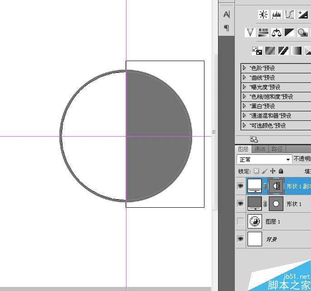Viewport: 311px width, 291px height.
Task: Switch to the 路径 tab
Action: click(x=277, y=149)
